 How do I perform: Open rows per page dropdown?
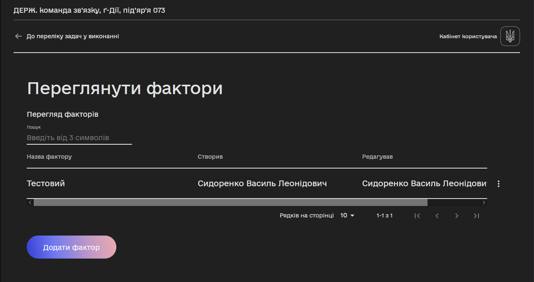(x=347, y=215)
